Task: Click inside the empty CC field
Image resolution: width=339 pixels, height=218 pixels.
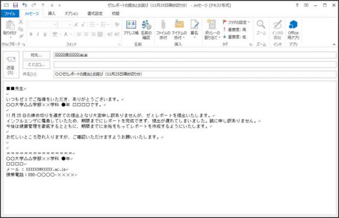Action: click(195, 65)
